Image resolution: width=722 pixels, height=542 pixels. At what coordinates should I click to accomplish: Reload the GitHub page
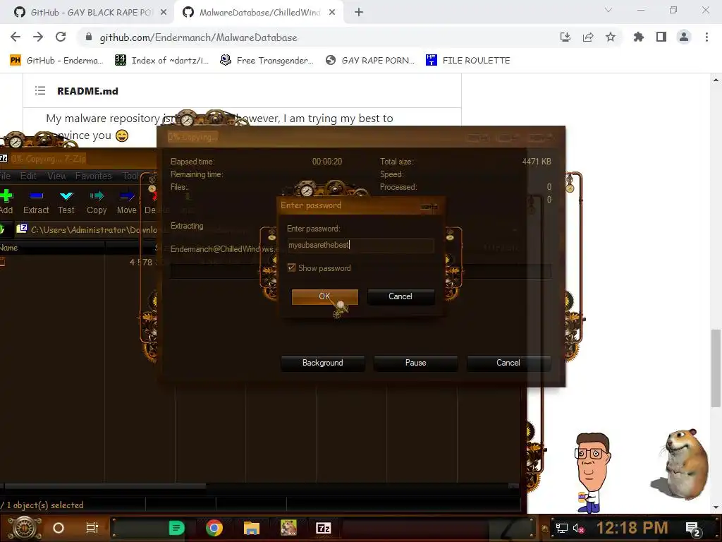click(x=61, y=37)
